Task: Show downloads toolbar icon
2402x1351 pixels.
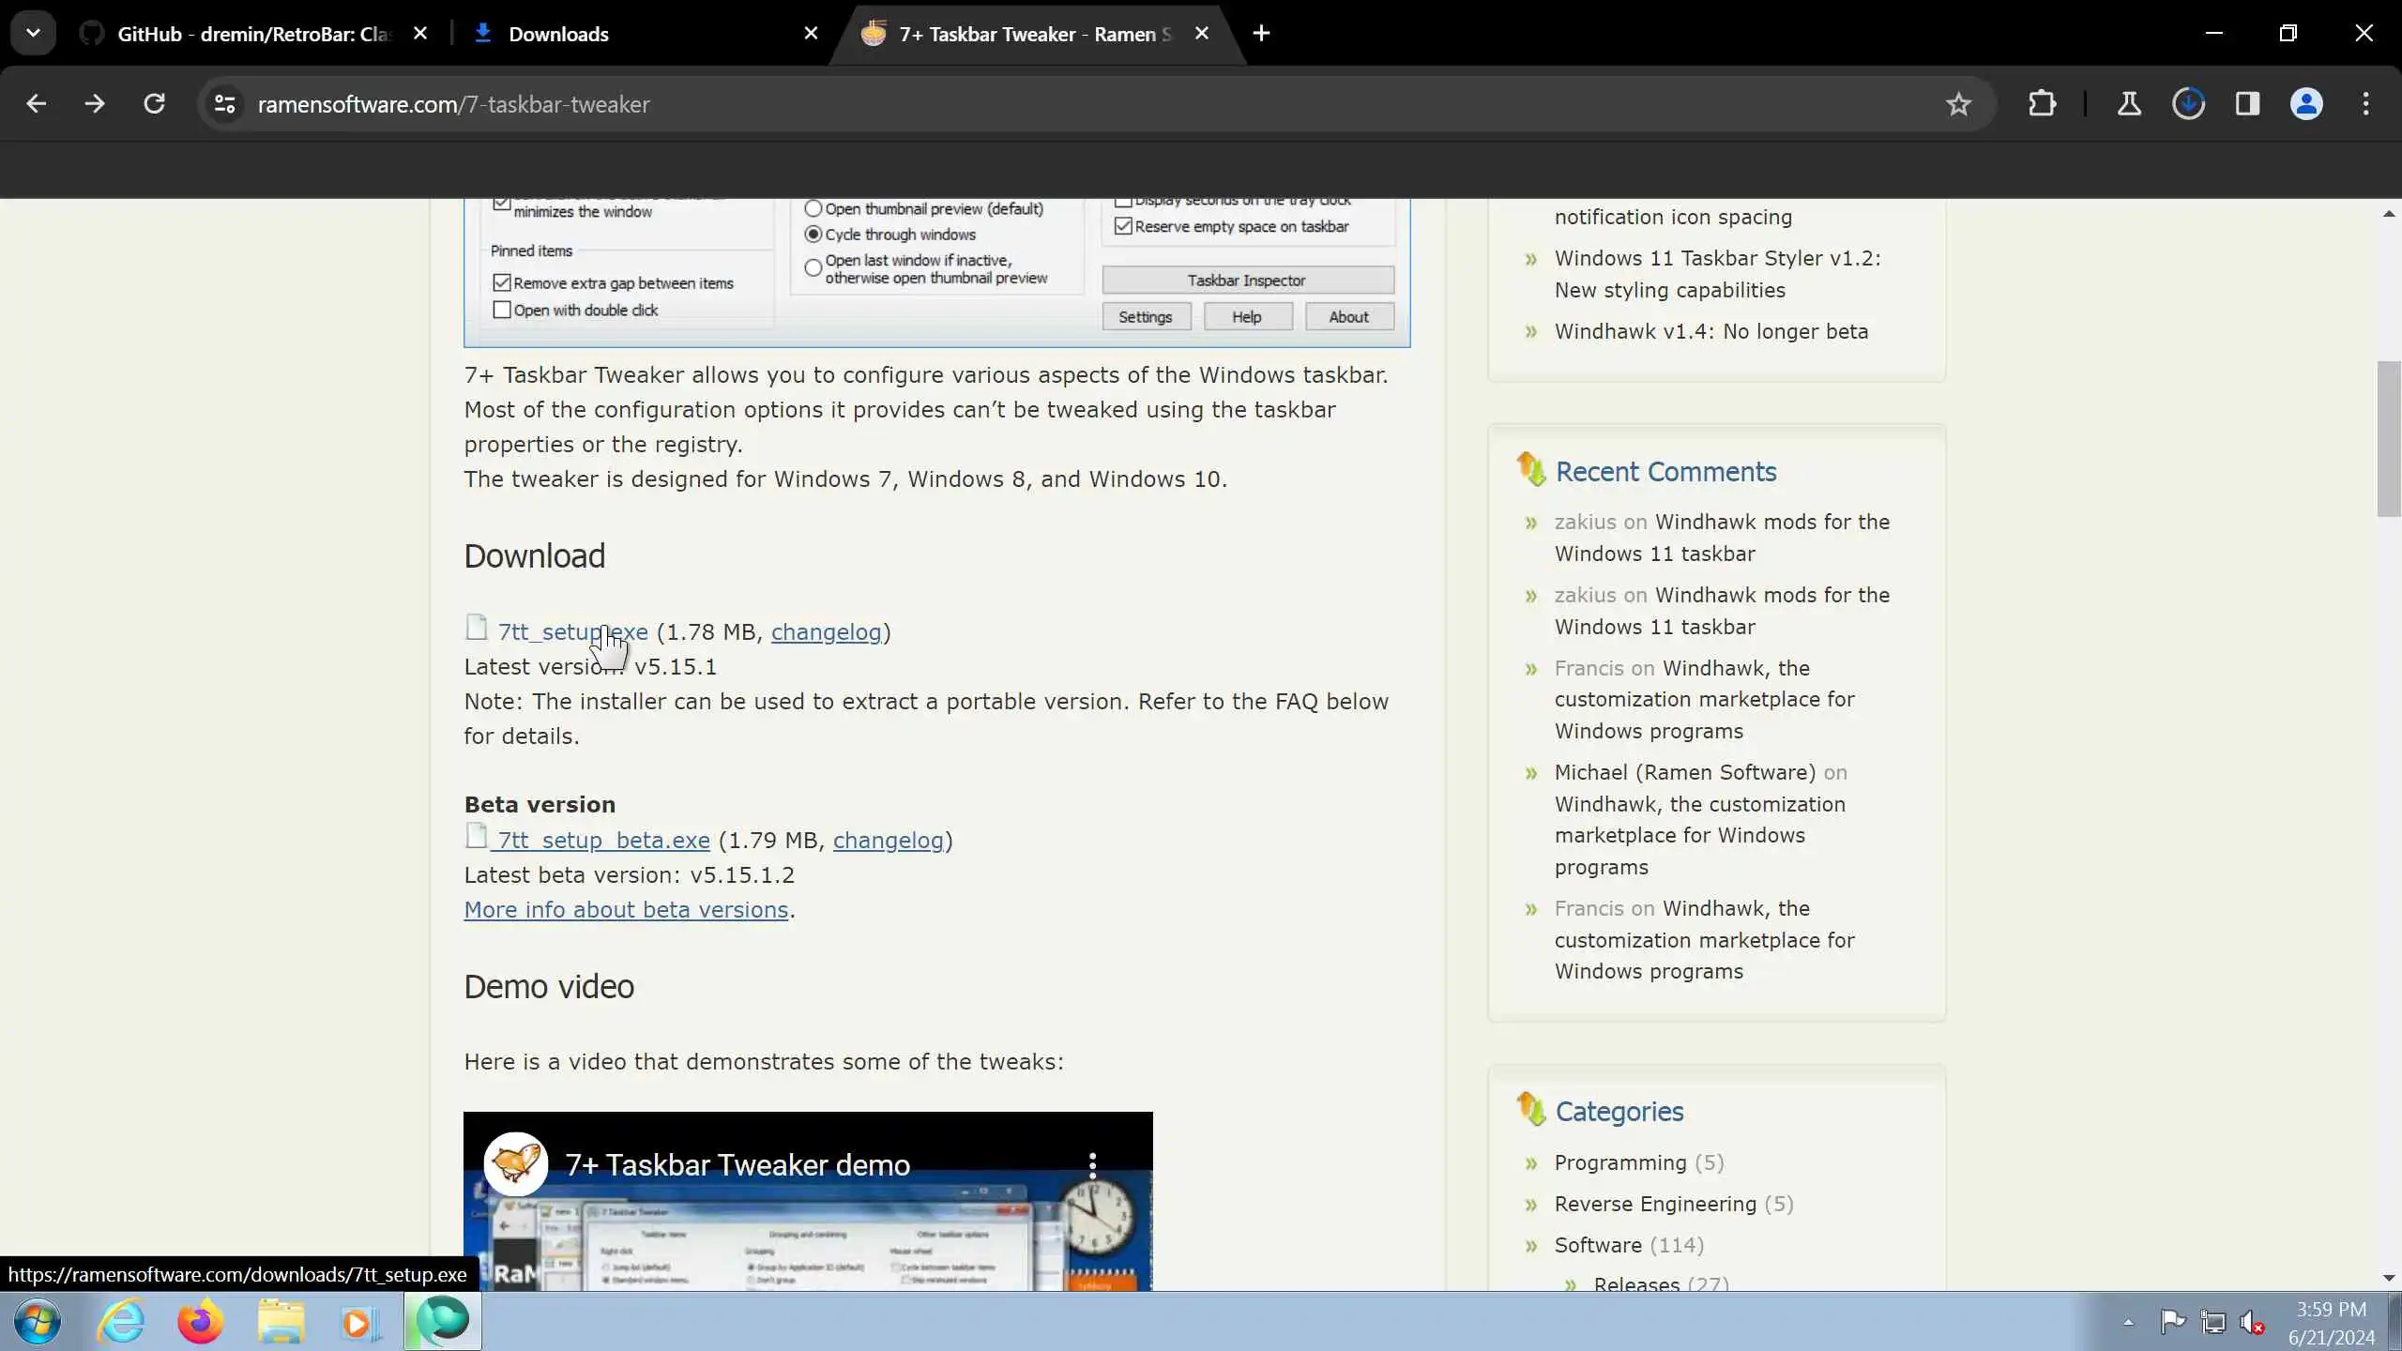Action: point(2188,104)
